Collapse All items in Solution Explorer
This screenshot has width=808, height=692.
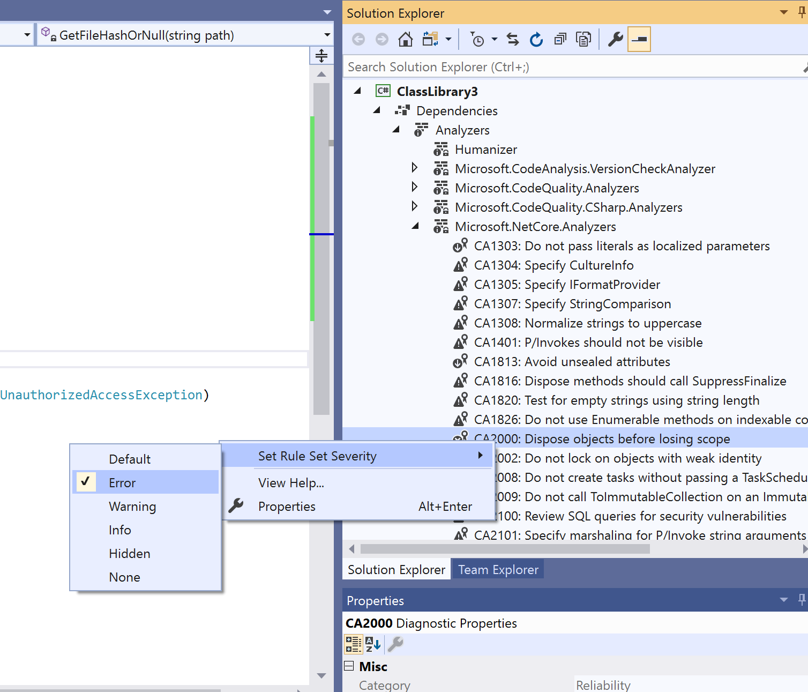[x=560, y=39]
